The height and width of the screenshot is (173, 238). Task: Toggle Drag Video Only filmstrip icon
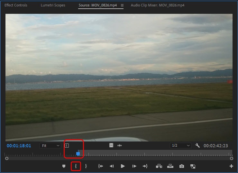pyautogui.click(x=111, y=146)
